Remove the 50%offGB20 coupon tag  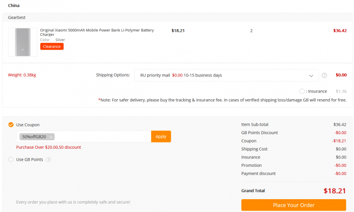pos(51,137)
